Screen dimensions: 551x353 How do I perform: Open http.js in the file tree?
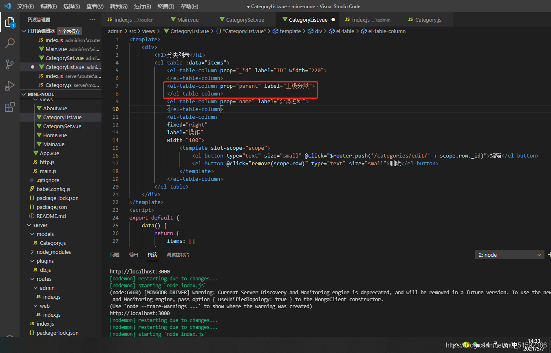click(47, 162)
